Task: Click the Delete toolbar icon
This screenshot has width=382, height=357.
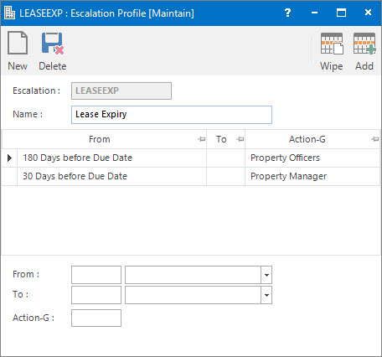Action: [x=53, y=43]
